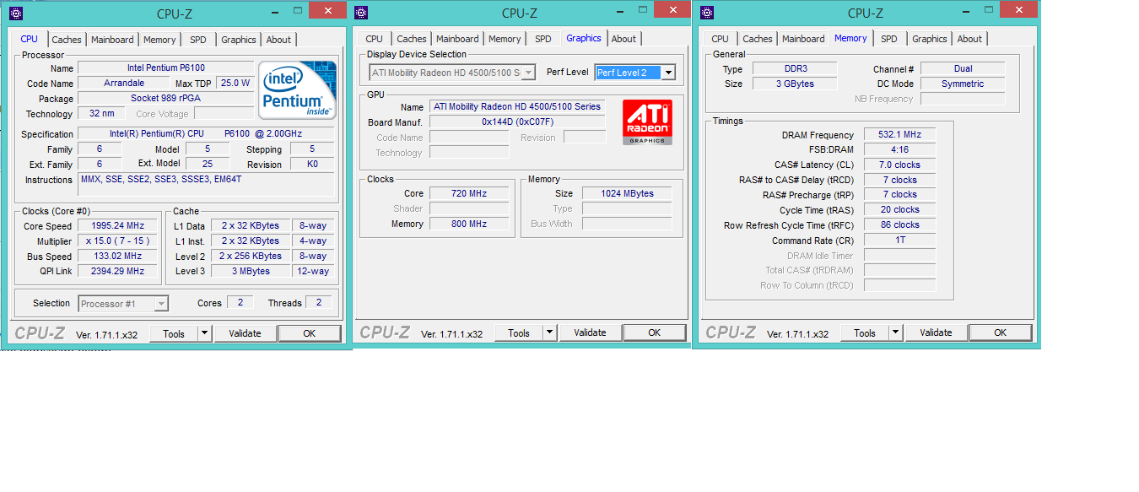Click OK button in the CPU window
Image resolution: width=1139 pixels, height=492 pixels.
(x=310, y=333)
